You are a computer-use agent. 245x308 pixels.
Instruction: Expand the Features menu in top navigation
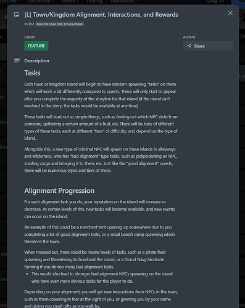pos(10,2)
